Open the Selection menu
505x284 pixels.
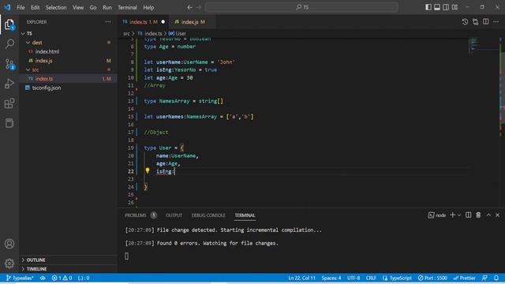click(x=56, y=7)
